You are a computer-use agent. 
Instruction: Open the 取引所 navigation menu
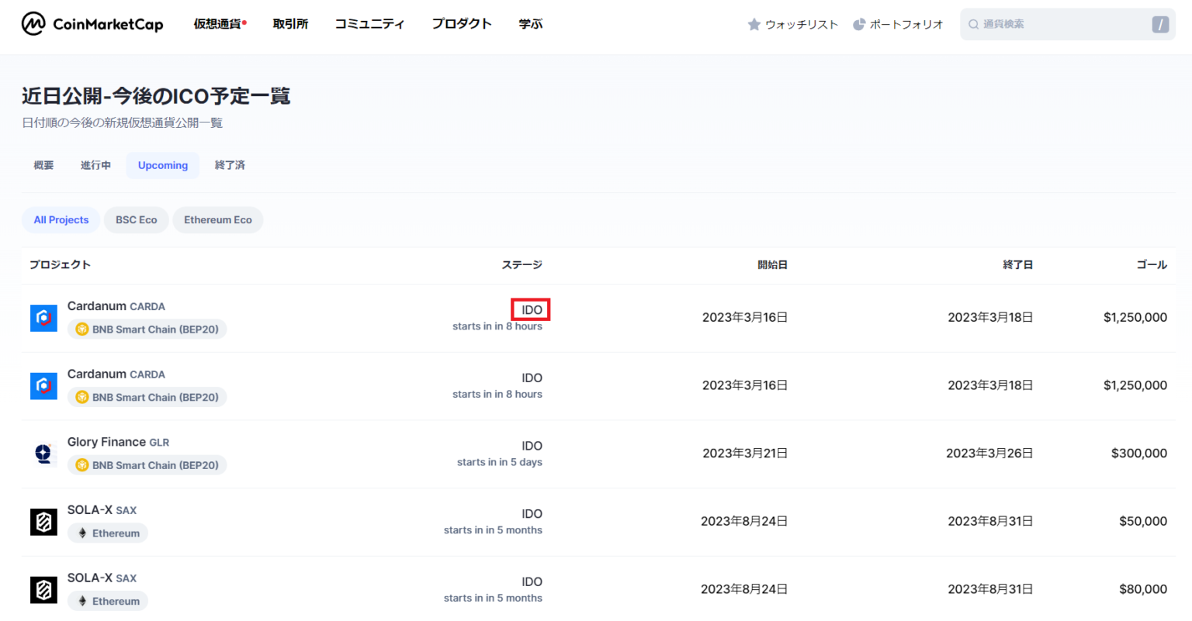290,24
